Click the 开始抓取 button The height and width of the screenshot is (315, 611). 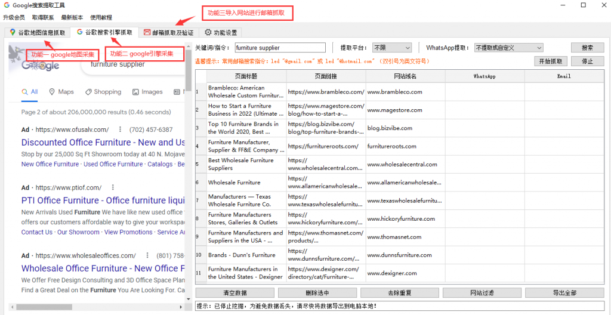tap(551, 61)
